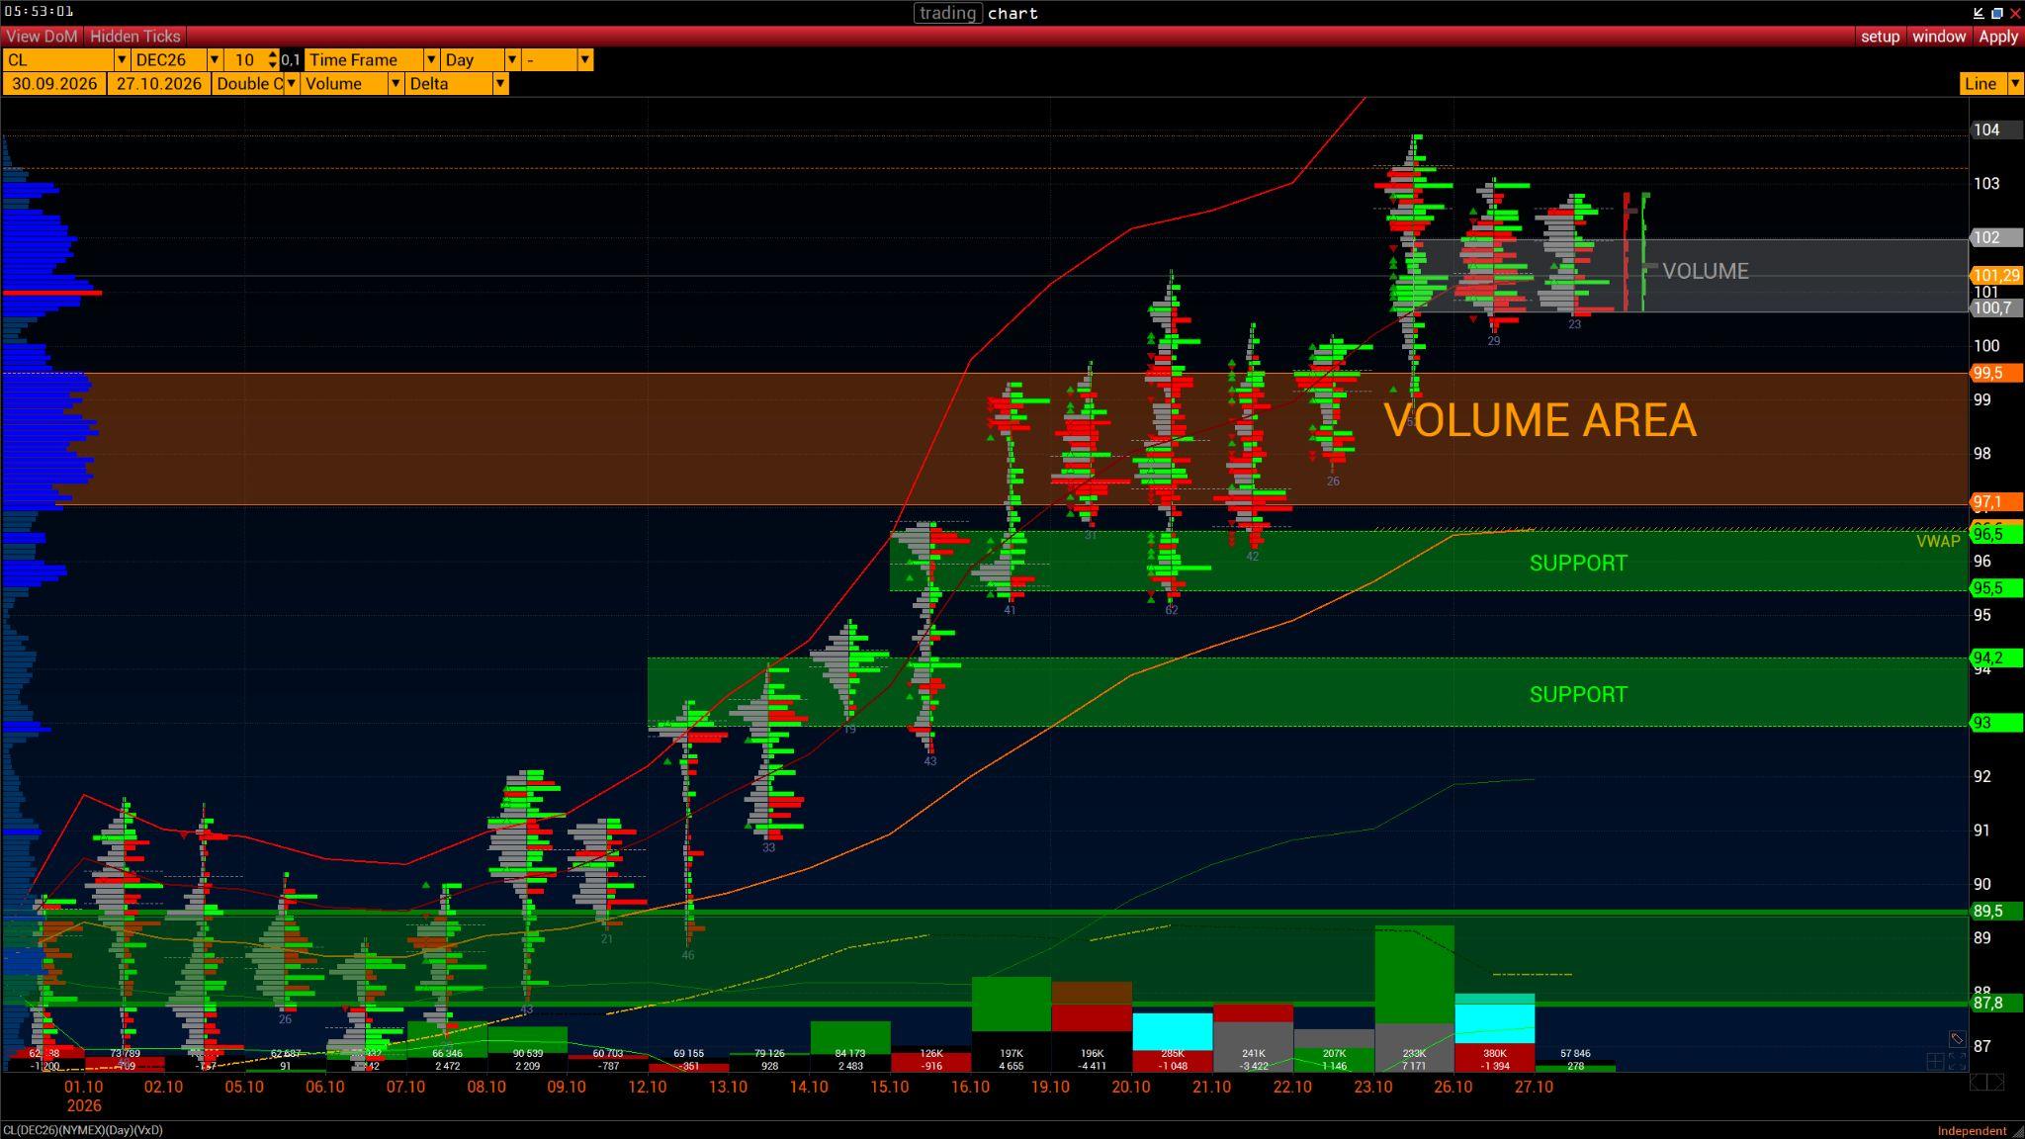
Task: Open the Day period dropdown
Action: pos(512,60)
